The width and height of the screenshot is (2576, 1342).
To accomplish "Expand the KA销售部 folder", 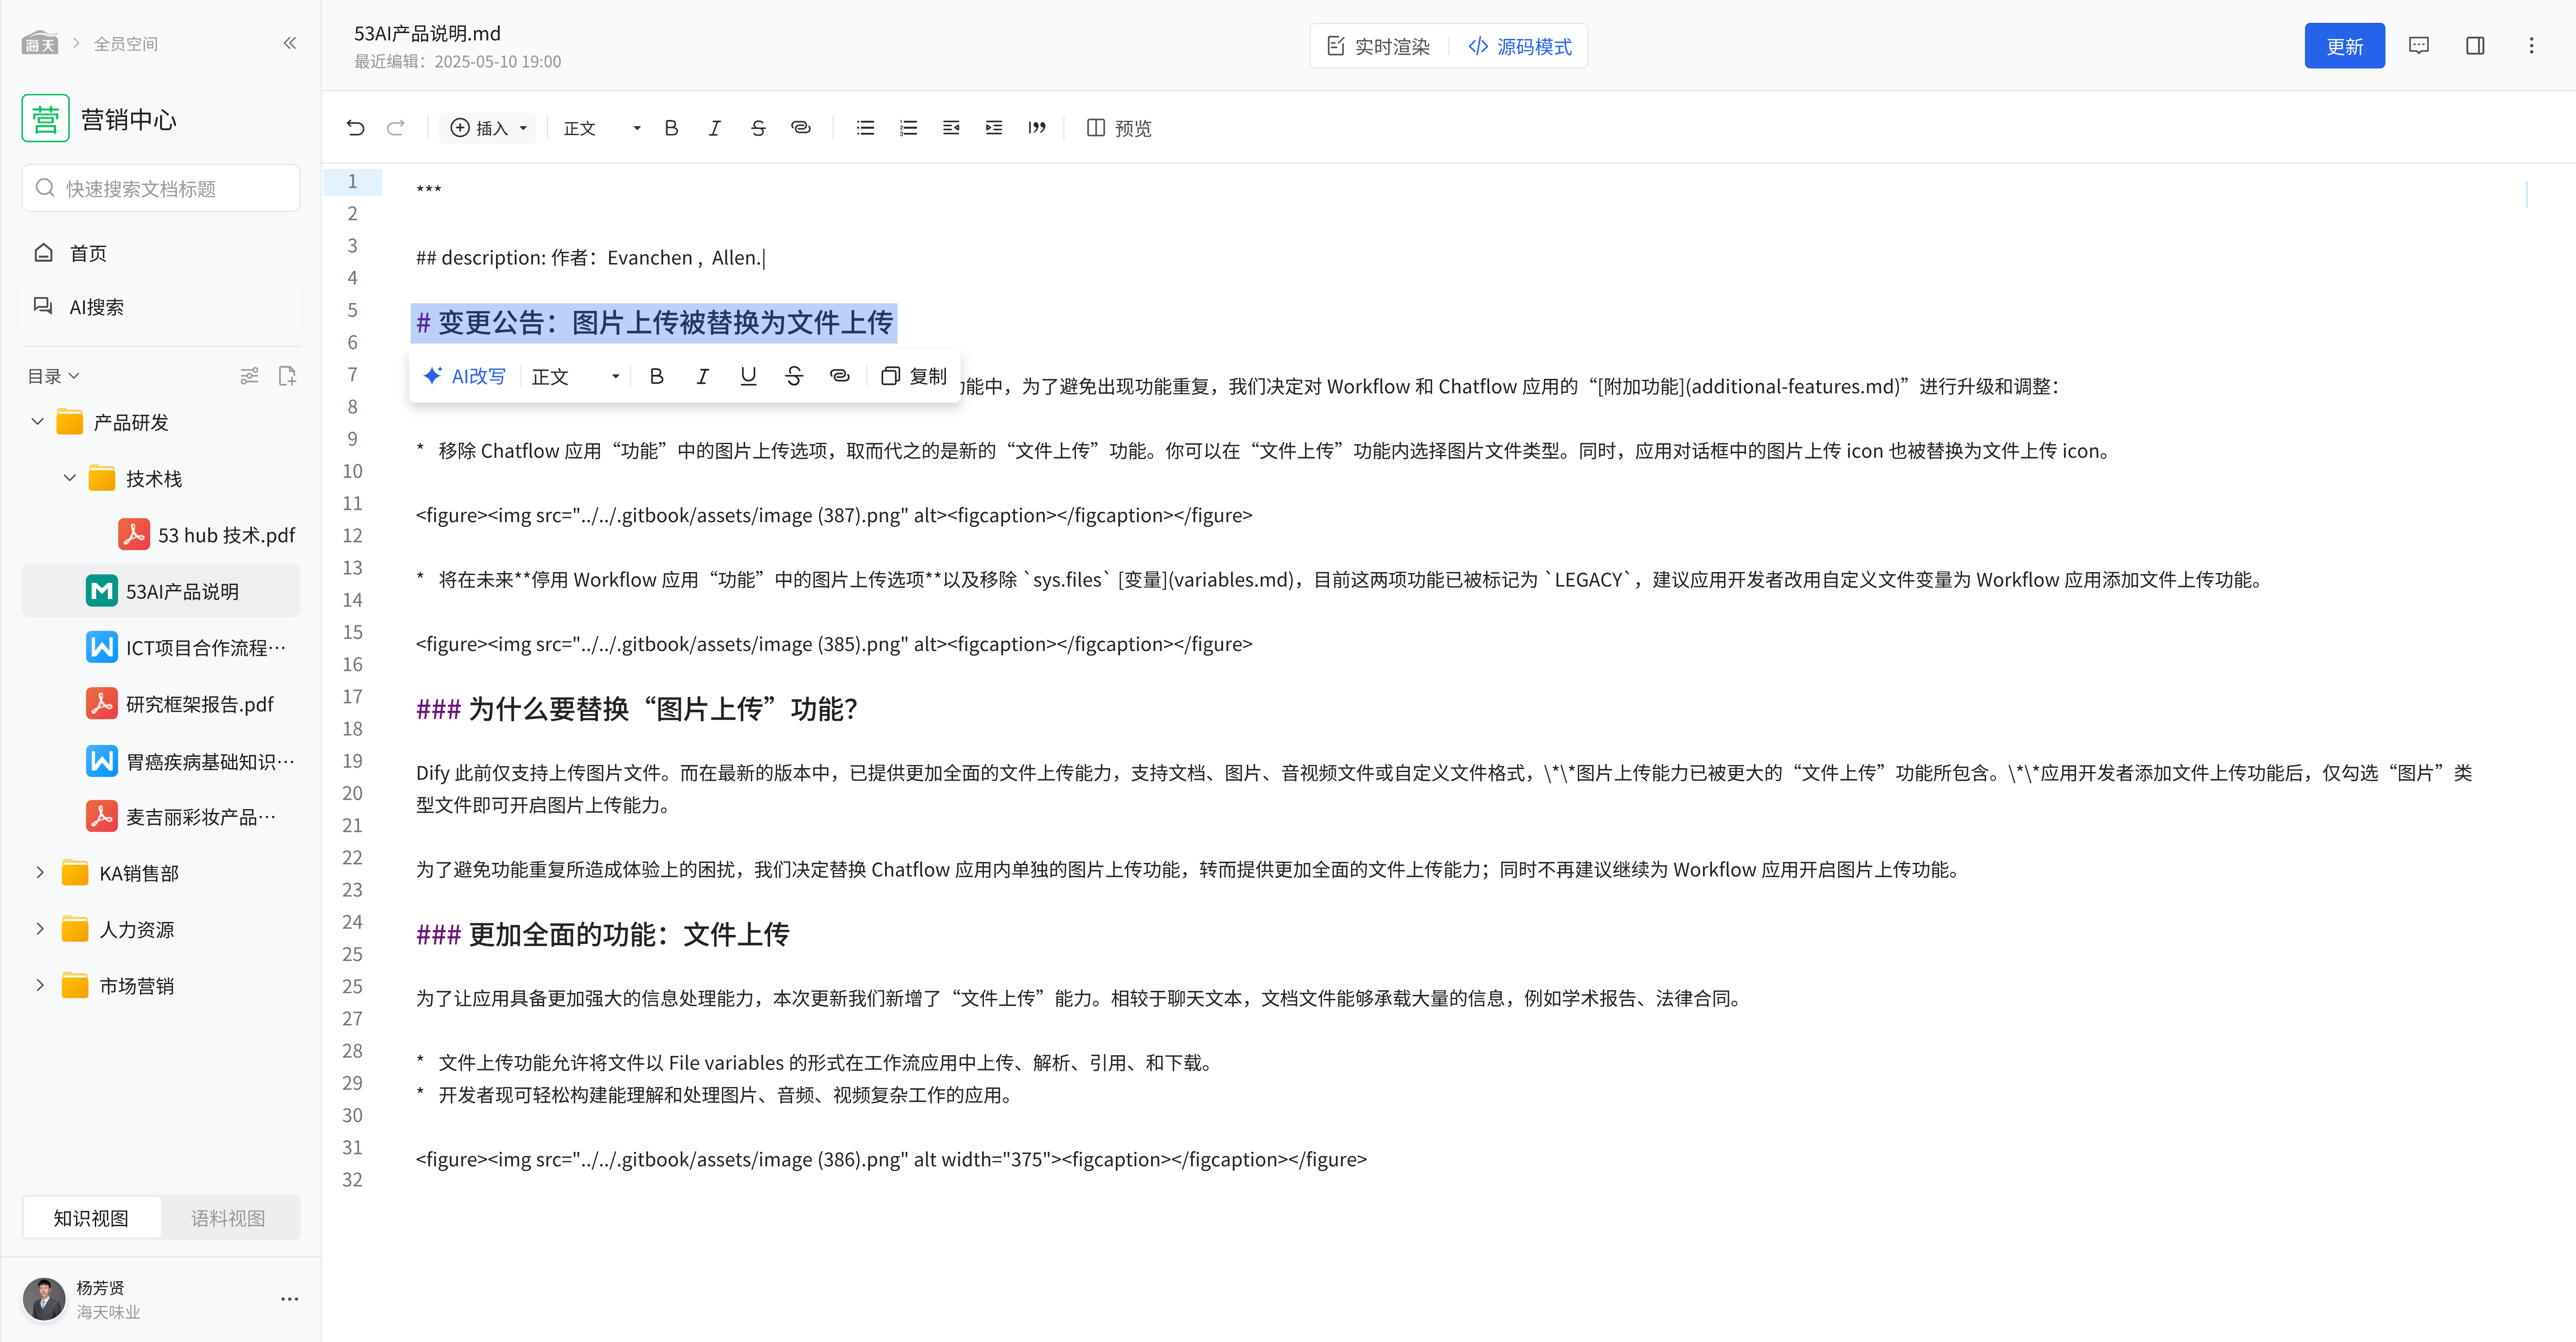I will coord(40,873).
